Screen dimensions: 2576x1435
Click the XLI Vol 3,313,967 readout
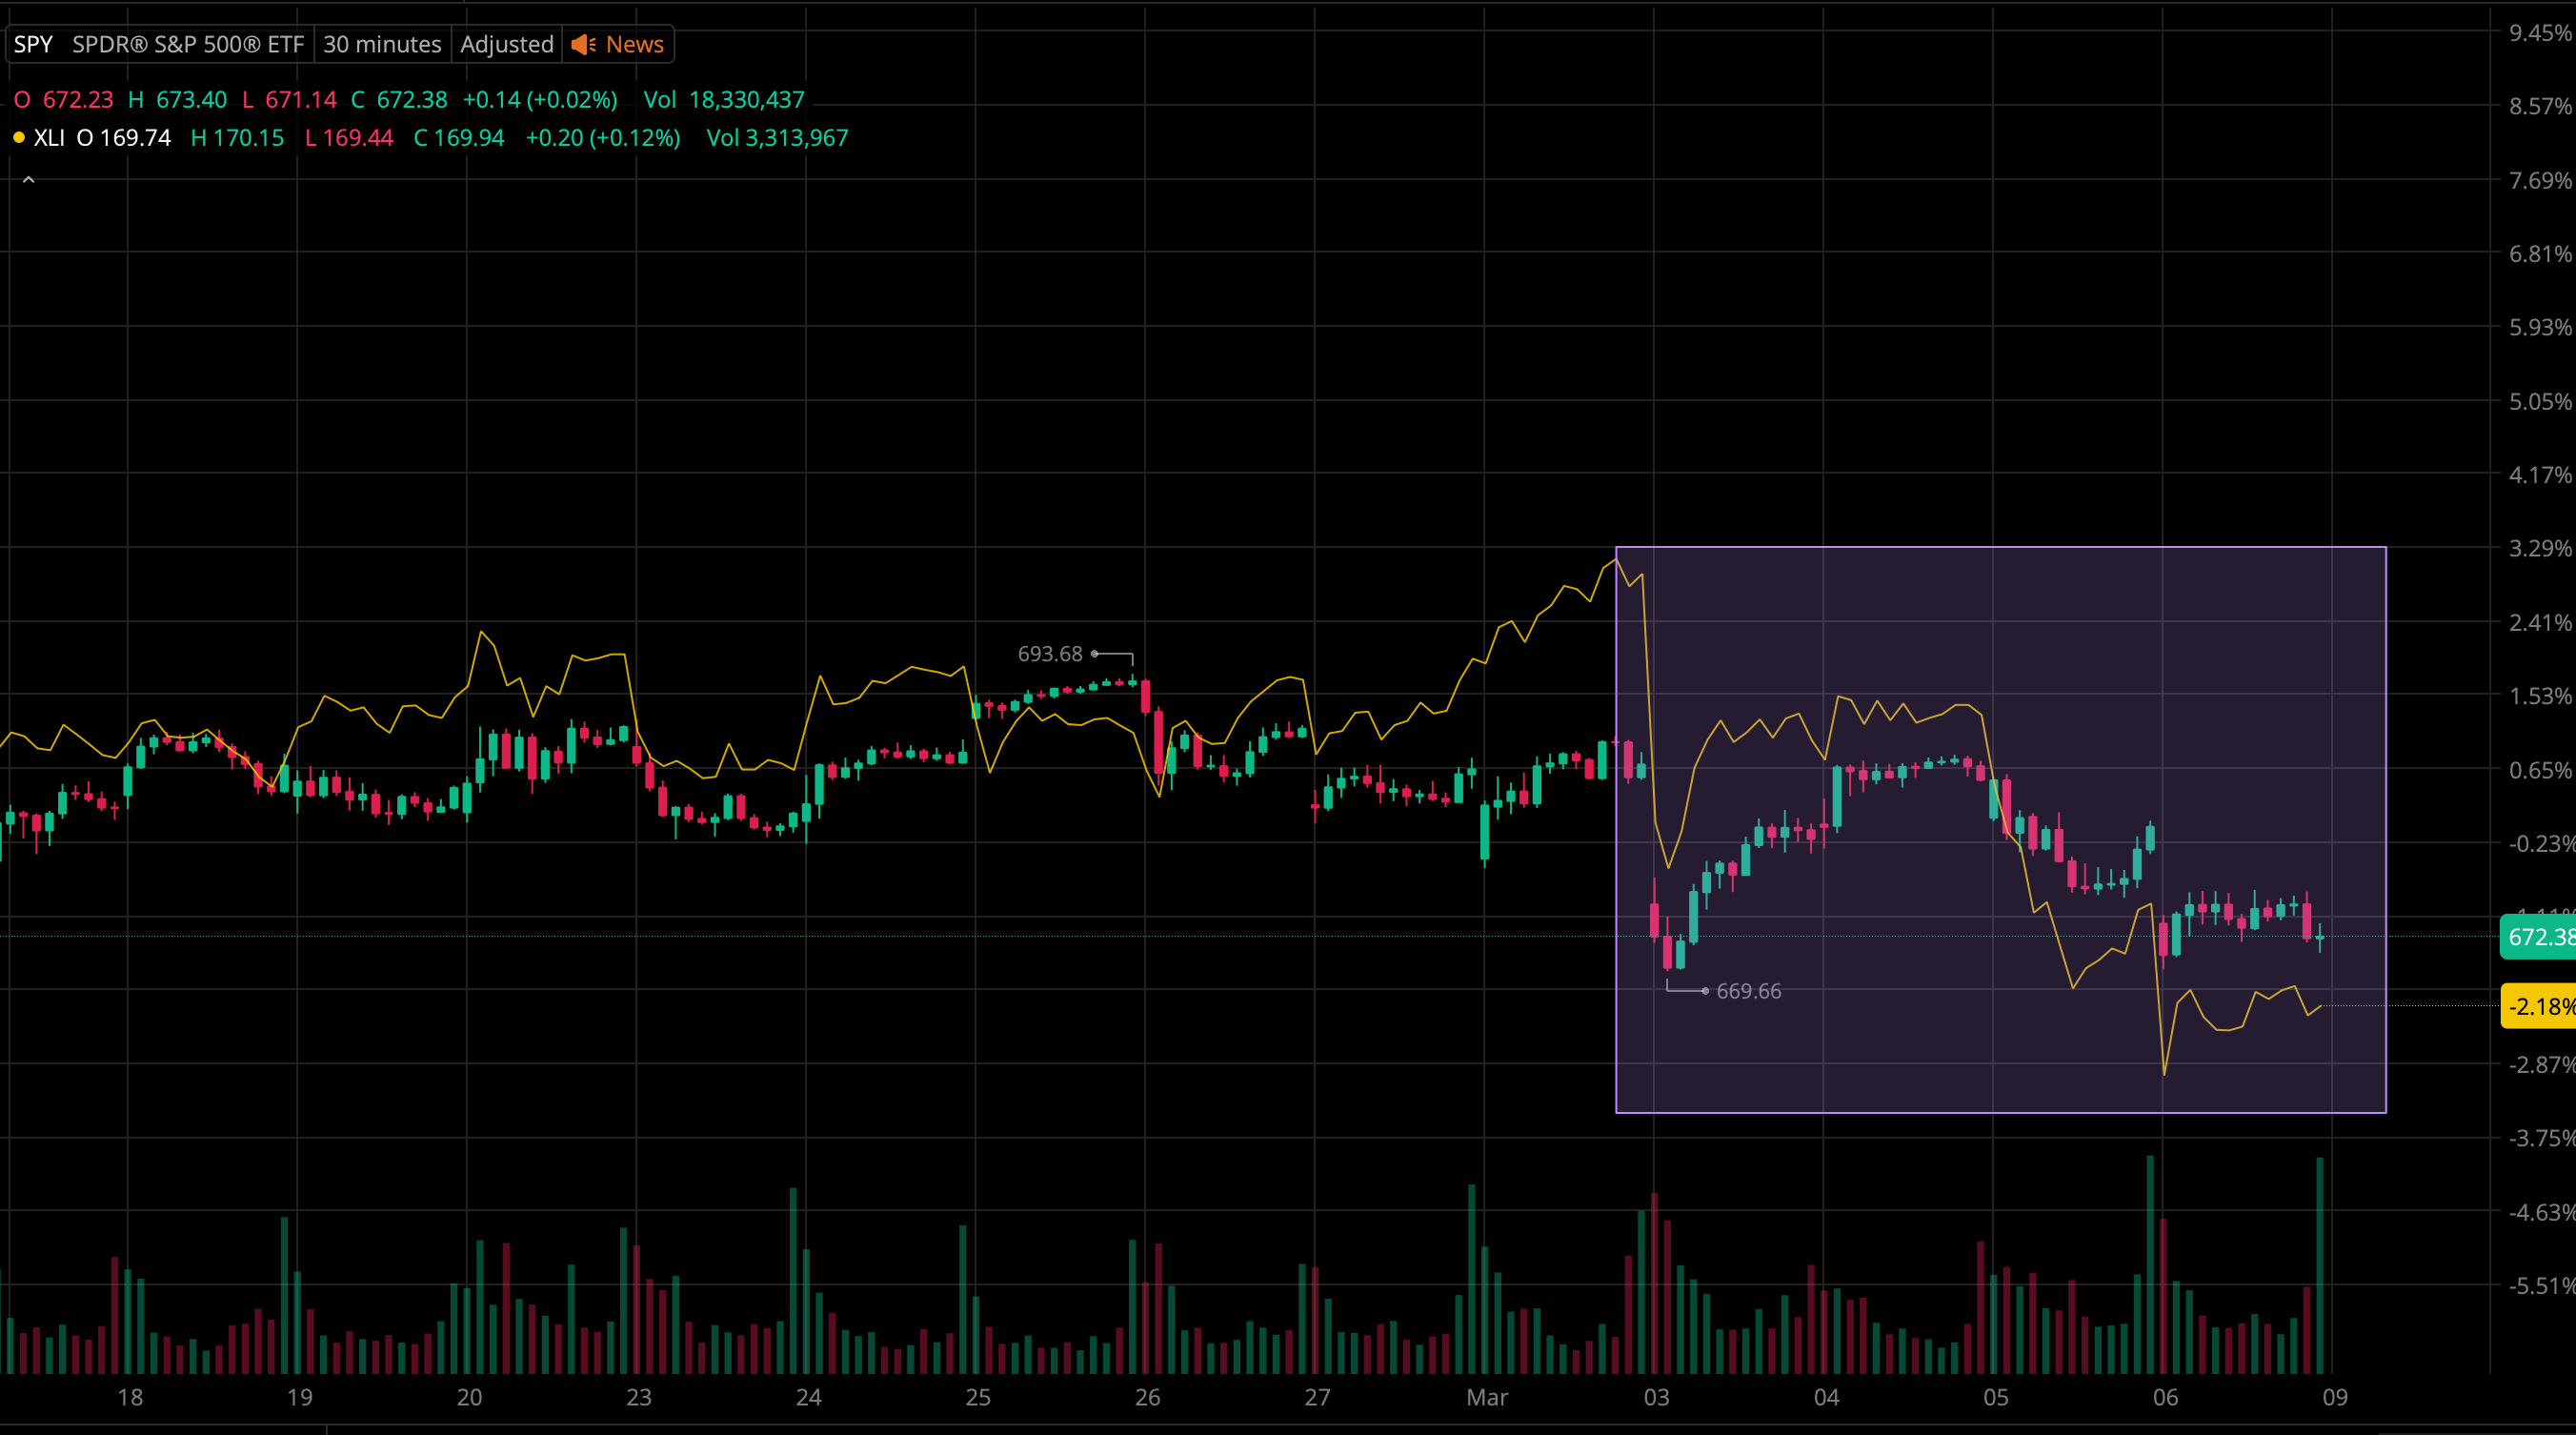(777, 138)
